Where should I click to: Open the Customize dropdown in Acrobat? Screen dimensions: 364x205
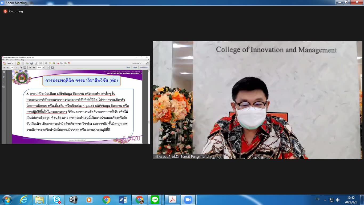click(136, 63)
